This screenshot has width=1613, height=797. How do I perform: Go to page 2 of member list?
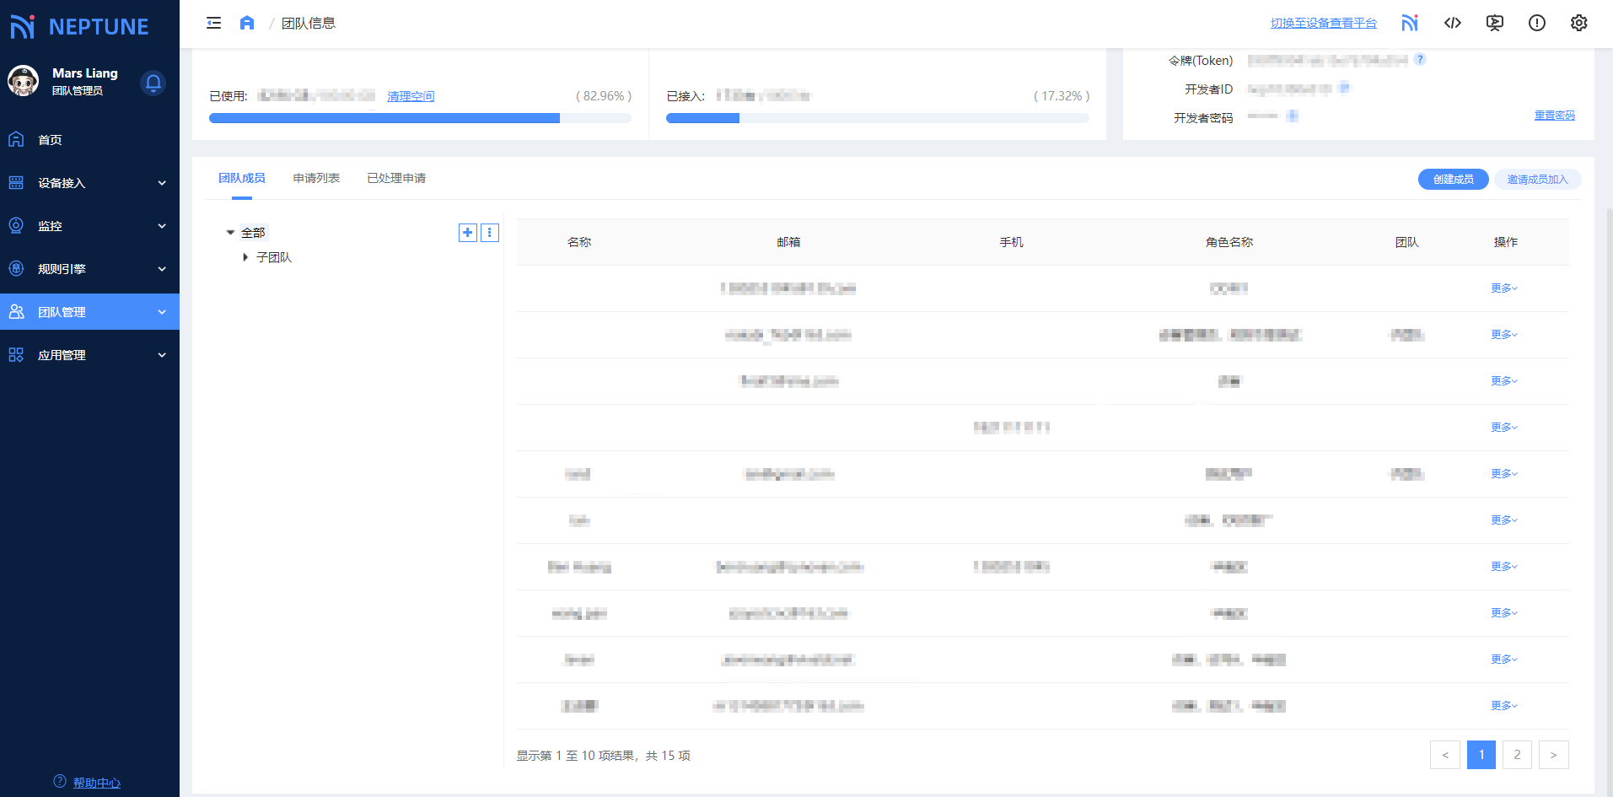click(x=1517, y=755)
